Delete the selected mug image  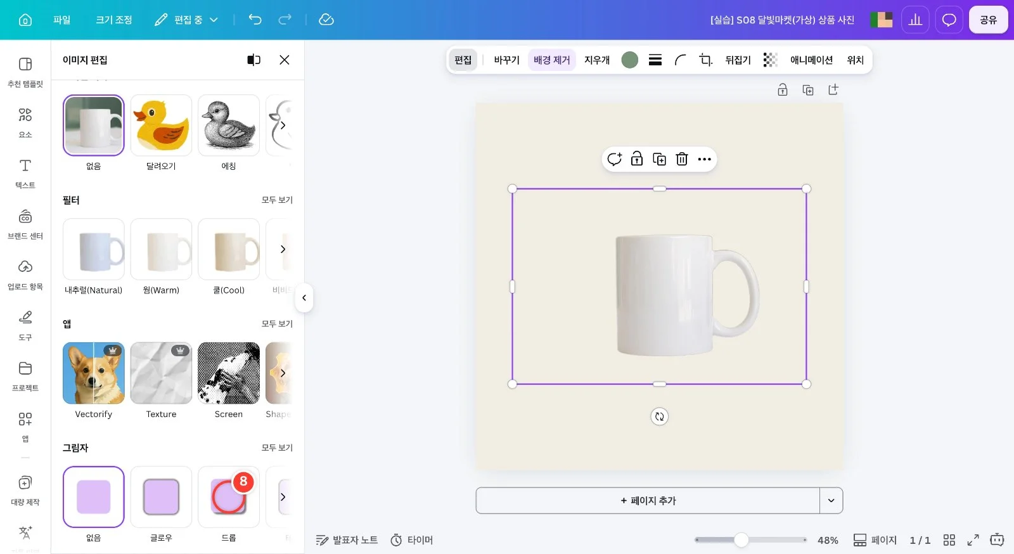point(682,159)
